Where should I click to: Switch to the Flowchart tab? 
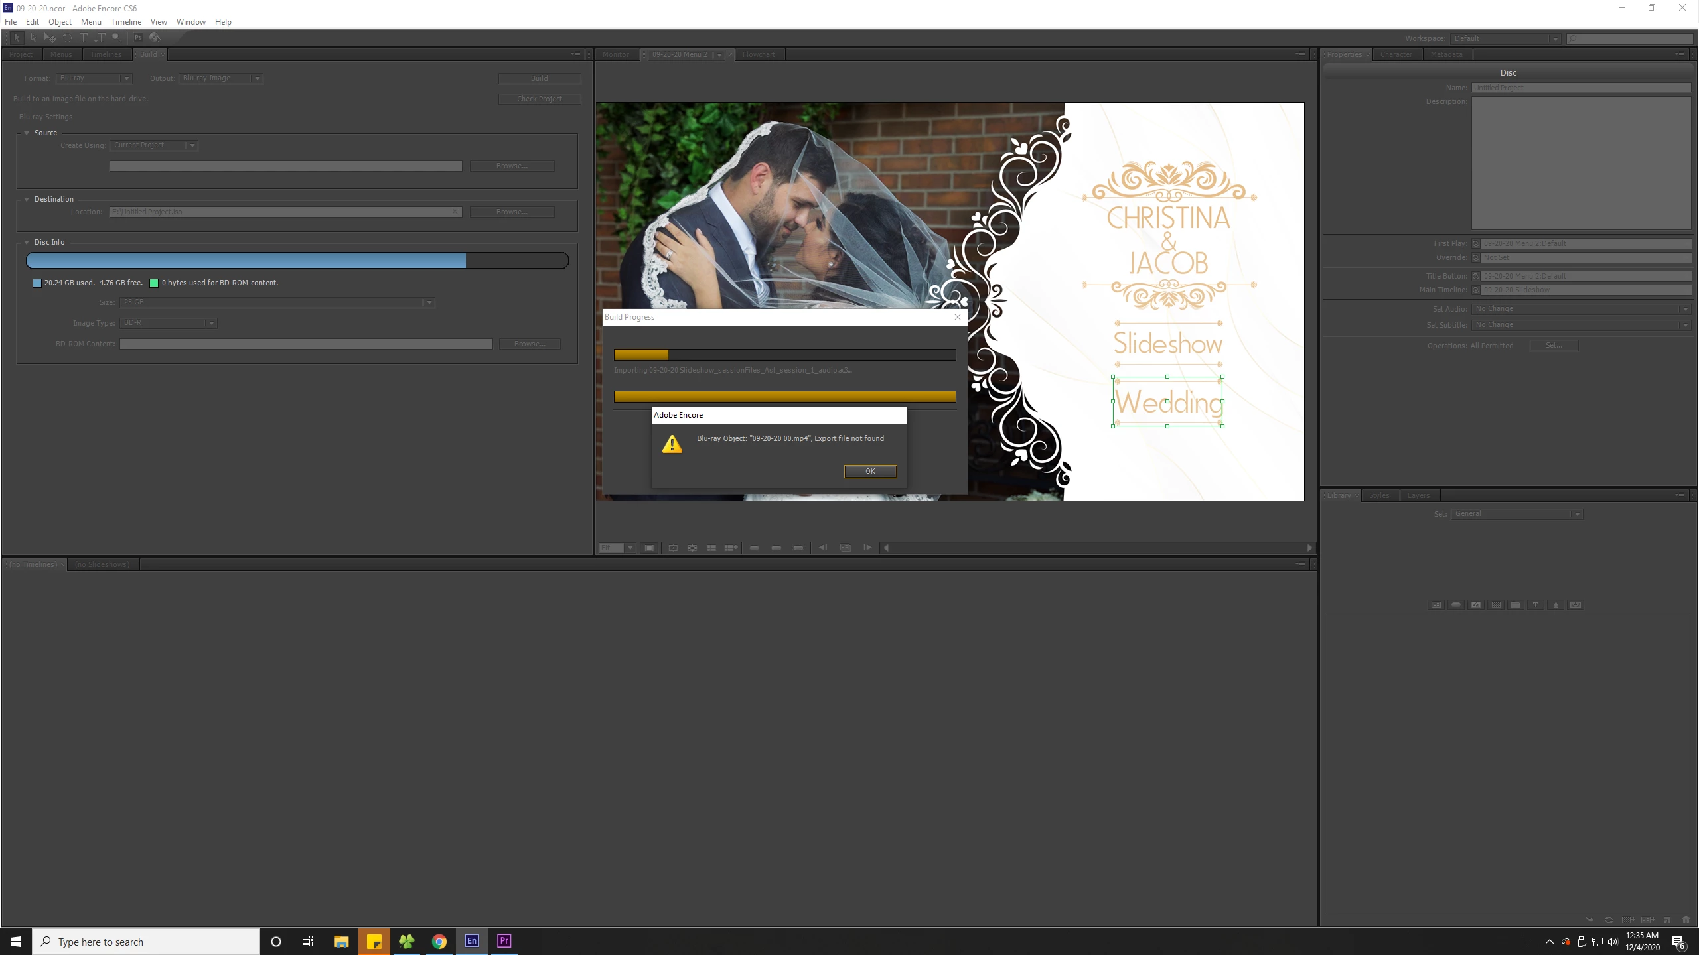tap(759, 54)
